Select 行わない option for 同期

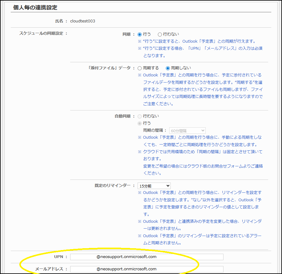pyautogui.click(x=160, y=34)
